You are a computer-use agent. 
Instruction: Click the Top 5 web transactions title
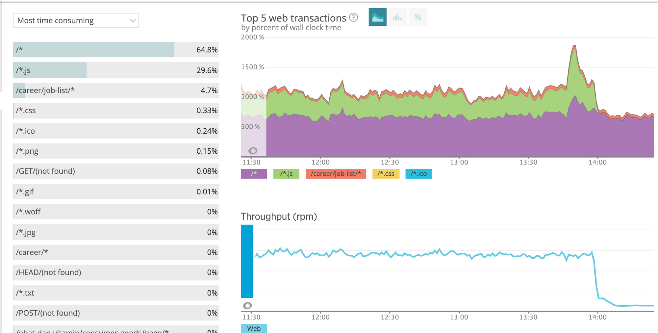(293, 18)
